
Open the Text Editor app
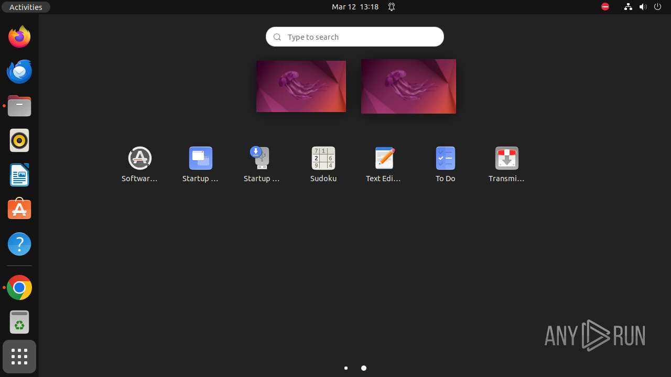(x=384, y=164)
